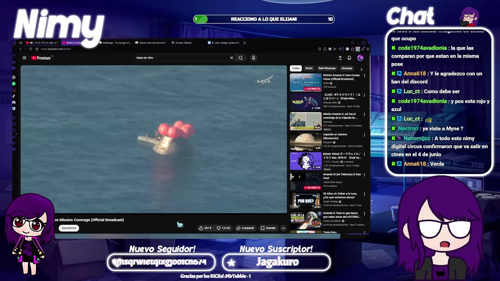Viewport: 500px width, 281px height.
Task: Open the Artemis II Crew Comes Home title
Action: pyautogui.click(x=341, y=77)
